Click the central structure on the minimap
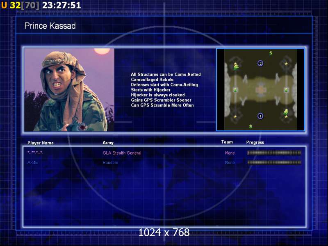The height and width of the screenshot is (246, 328). point(261,90)
